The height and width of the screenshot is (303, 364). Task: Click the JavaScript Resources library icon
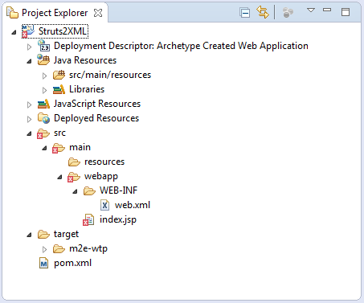coord(43,104)
